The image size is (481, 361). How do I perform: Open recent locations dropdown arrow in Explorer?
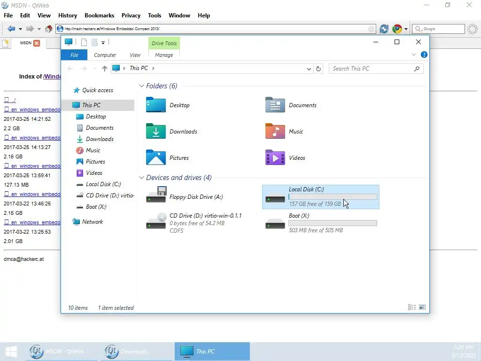pyautogui.click(x=95, y=69)
